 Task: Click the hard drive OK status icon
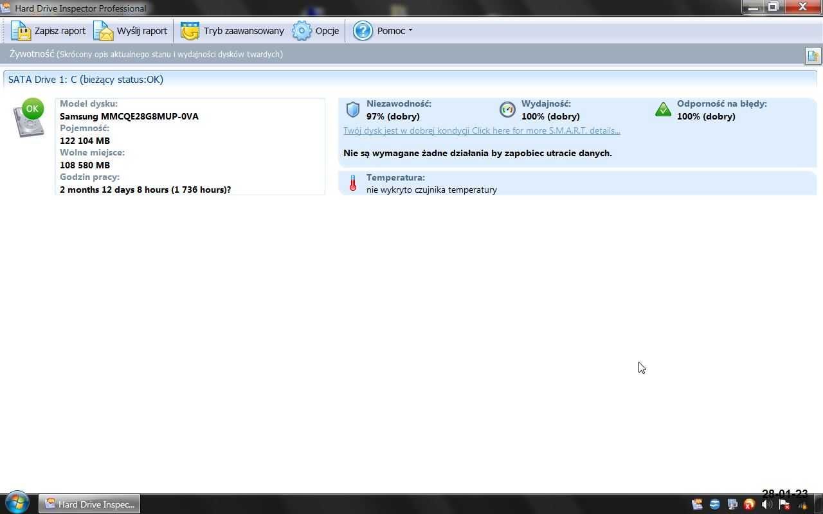(x=29, y=118)
